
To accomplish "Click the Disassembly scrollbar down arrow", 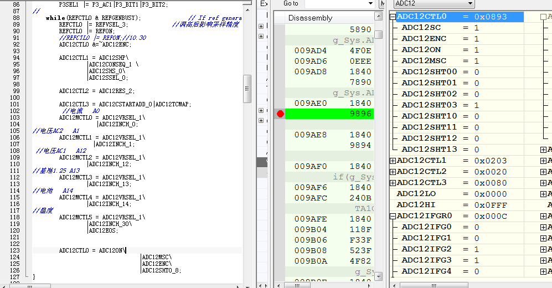I will click(x=379, y=276).
